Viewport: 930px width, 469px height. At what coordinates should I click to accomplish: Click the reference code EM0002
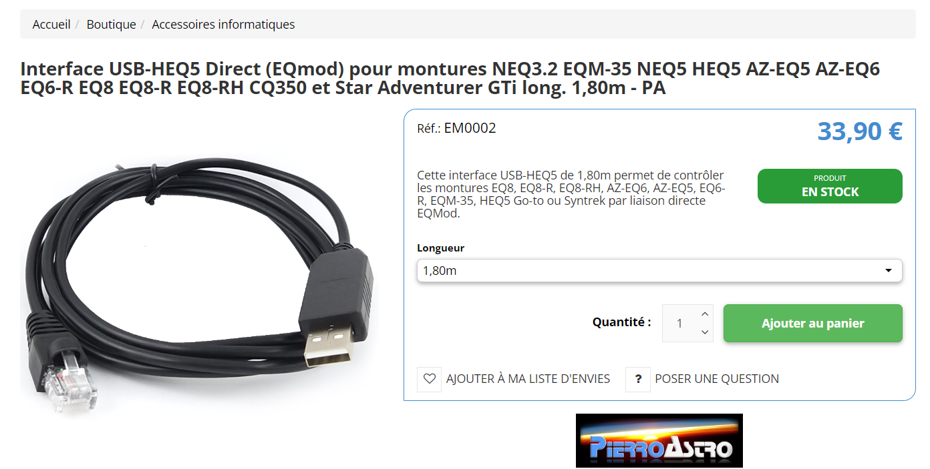pyautogui.click(x=470, y=128)
